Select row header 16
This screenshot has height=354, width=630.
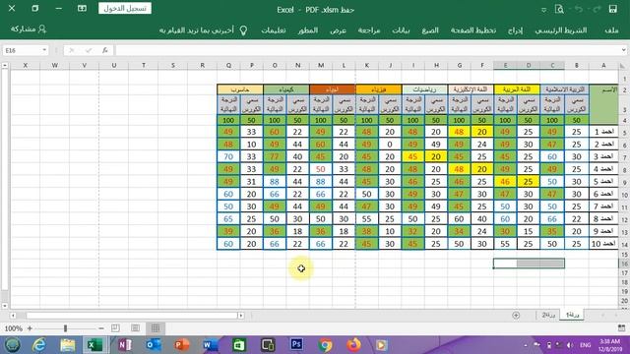(624, 264)
